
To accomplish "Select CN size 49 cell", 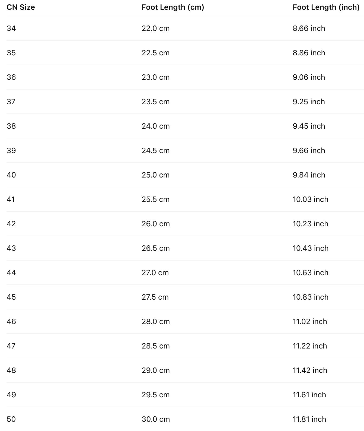I will point(11,395).
